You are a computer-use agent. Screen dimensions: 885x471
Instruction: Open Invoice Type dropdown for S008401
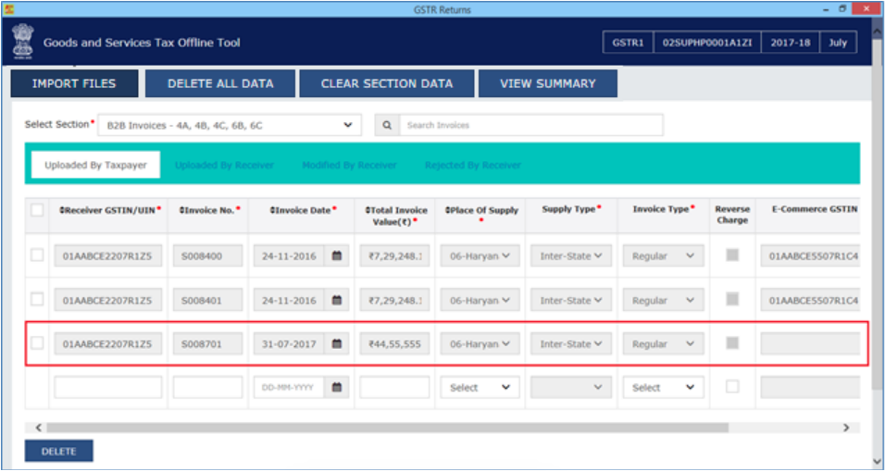tap(663, 300)
